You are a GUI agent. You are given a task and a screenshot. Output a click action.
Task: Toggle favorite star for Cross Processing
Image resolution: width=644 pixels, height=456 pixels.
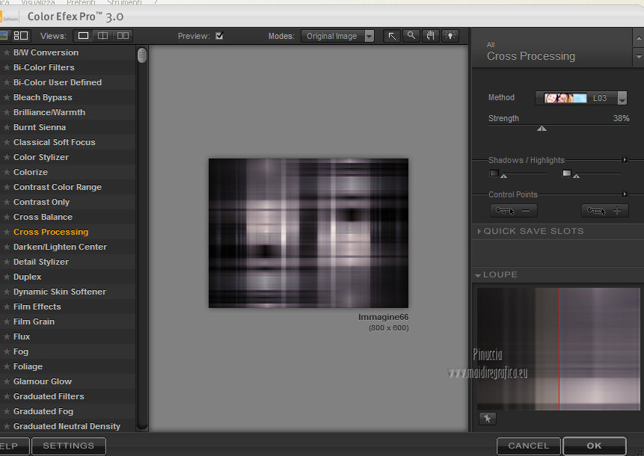click(6, 232)
